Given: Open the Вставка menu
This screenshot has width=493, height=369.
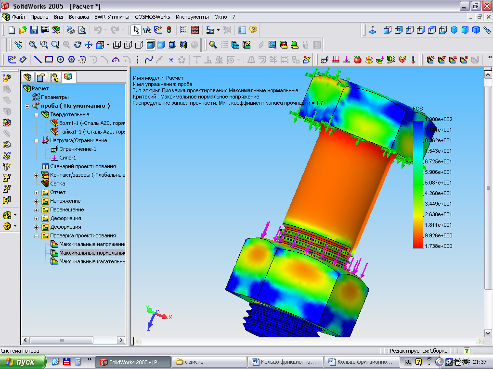Looking at the screenshot, I should tap(78, 17).
